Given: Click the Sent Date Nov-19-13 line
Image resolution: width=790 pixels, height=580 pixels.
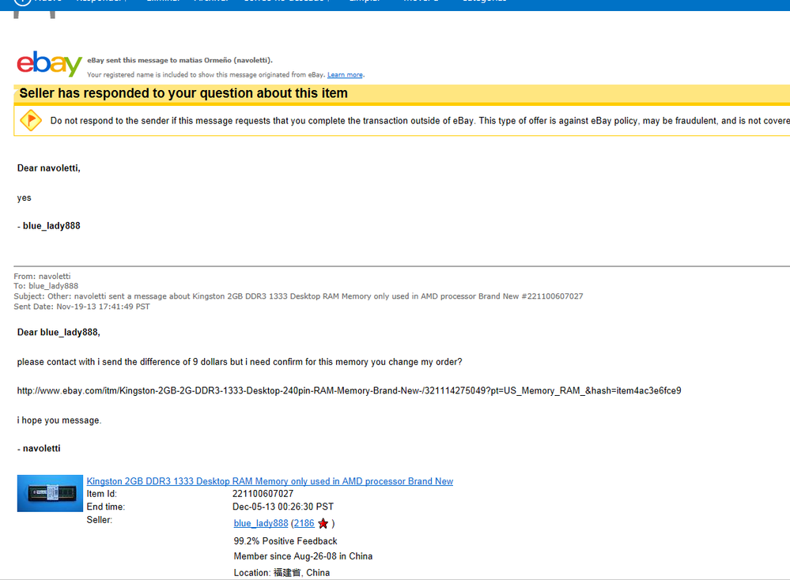Looking at the screenshot, I should point(81,307).
